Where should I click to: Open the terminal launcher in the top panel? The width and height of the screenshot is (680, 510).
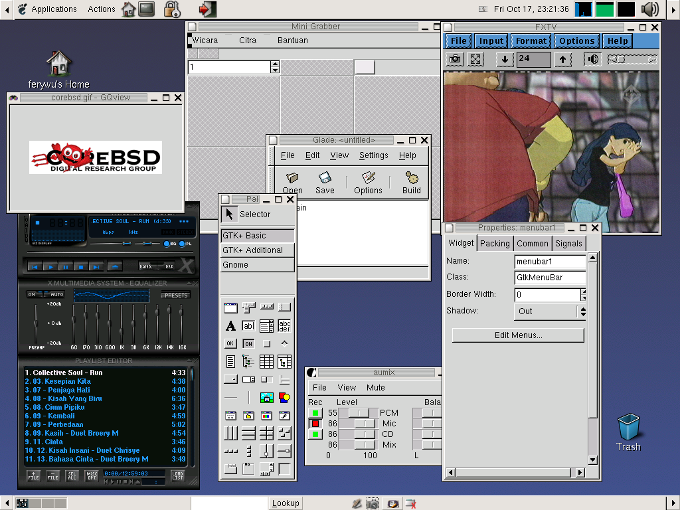pos(146,9)
